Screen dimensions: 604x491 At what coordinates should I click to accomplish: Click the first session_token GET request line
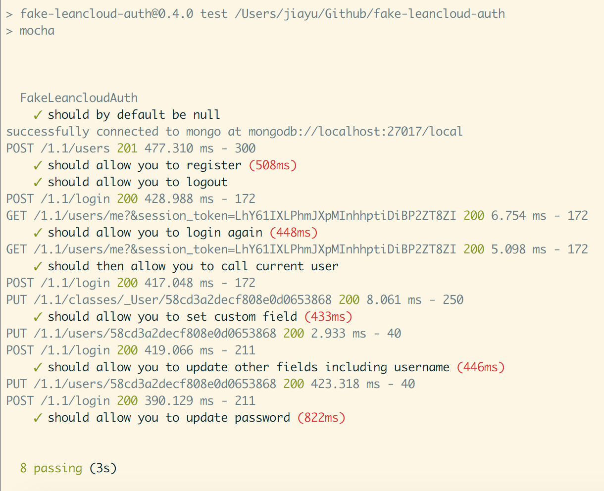coord(297,216)
